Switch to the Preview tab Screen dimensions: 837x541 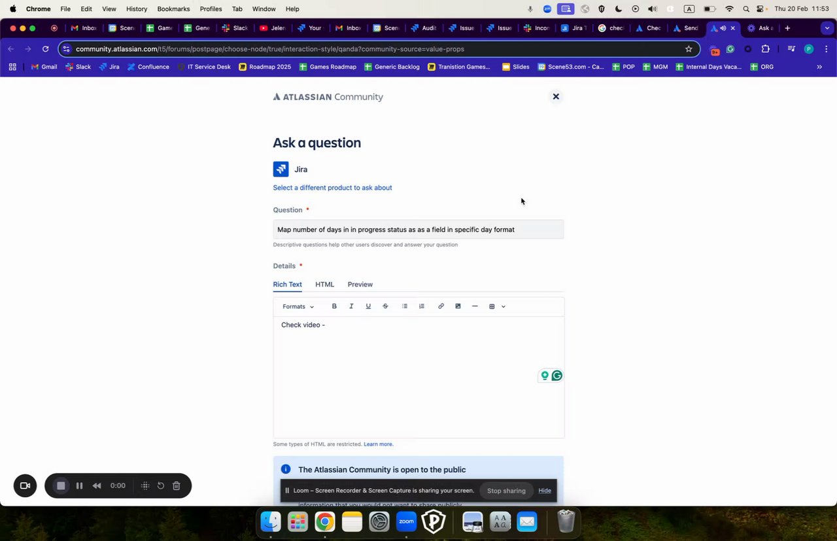360,285
